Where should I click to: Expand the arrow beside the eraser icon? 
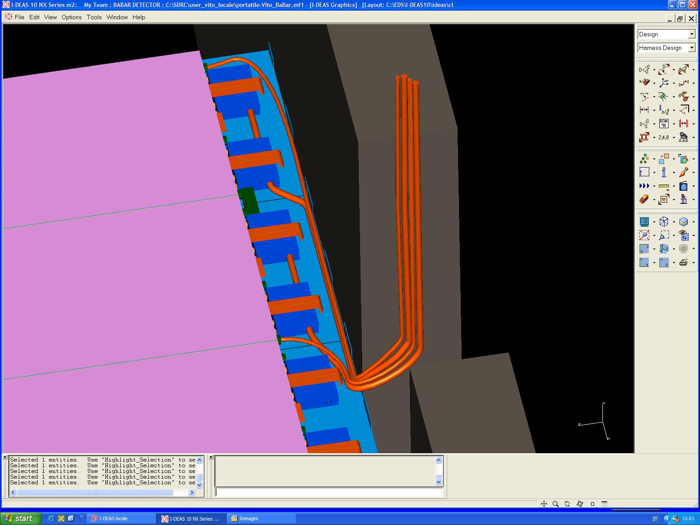(x=654, y=200)
